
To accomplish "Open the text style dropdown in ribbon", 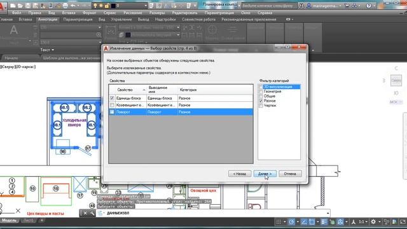I will (99, 27).
